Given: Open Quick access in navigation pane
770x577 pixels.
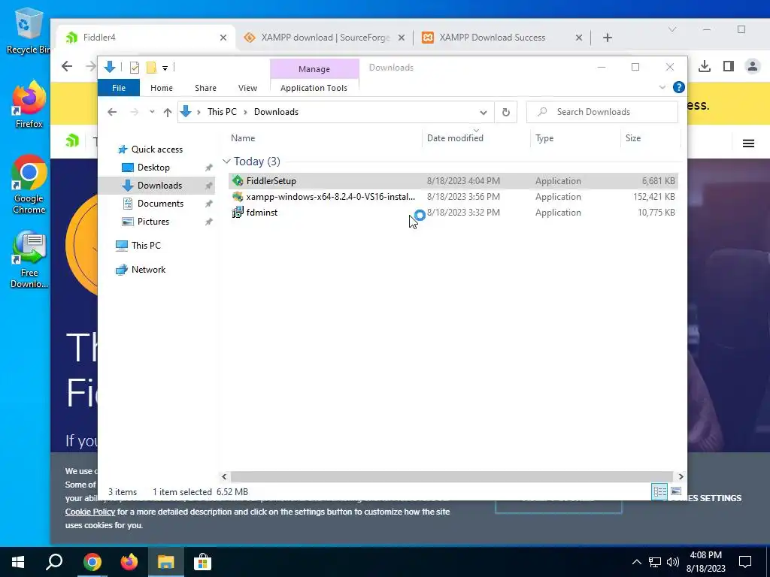Looking at the screenshot, I should (150, 150).
